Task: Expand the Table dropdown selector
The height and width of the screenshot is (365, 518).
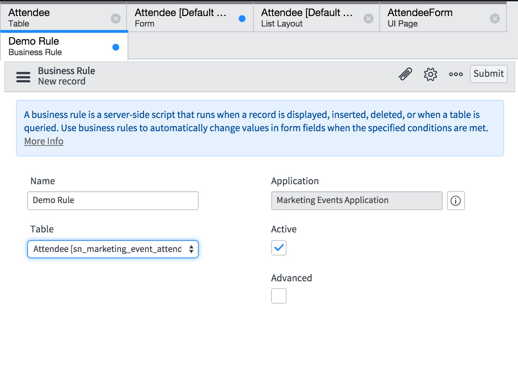Action: [113, 249]
